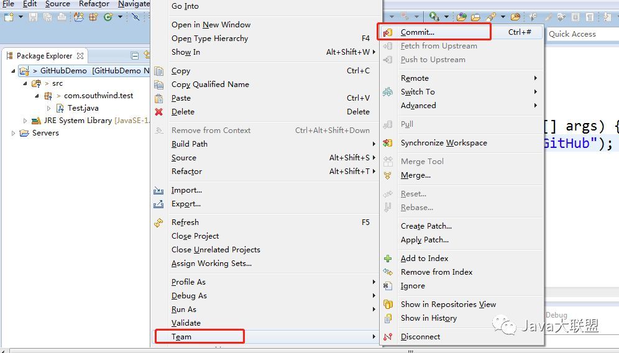The image size is (619, 353).
Task: Collapse the src folder node
Action: 25,84
